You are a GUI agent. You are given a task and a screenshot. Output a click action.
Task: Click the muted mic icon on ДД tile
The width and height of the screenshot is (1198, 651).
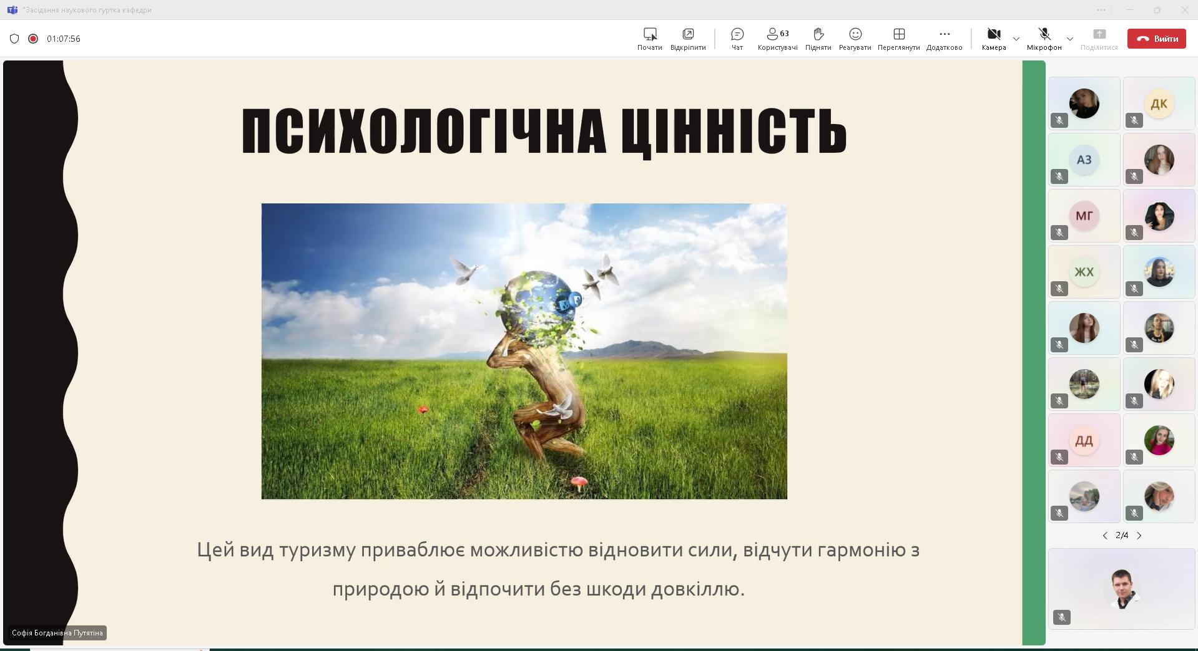(x=1059, y=457)
